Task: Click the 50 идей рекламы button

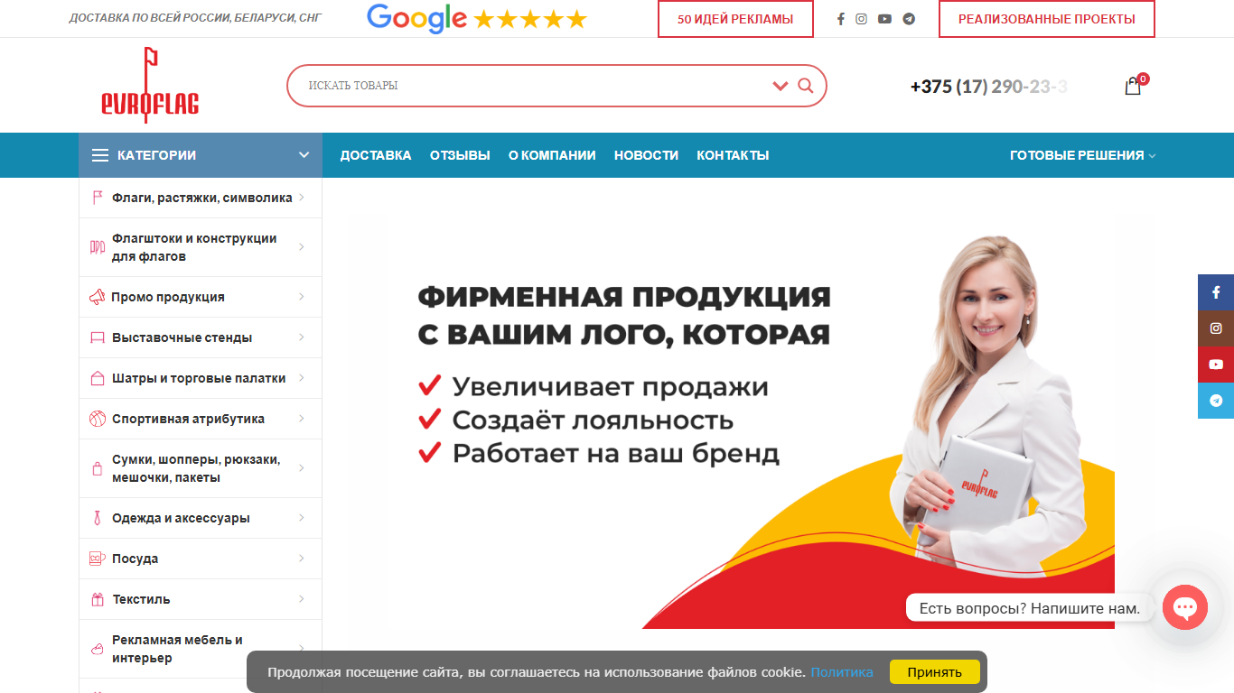Action: (x=735, y=19)
